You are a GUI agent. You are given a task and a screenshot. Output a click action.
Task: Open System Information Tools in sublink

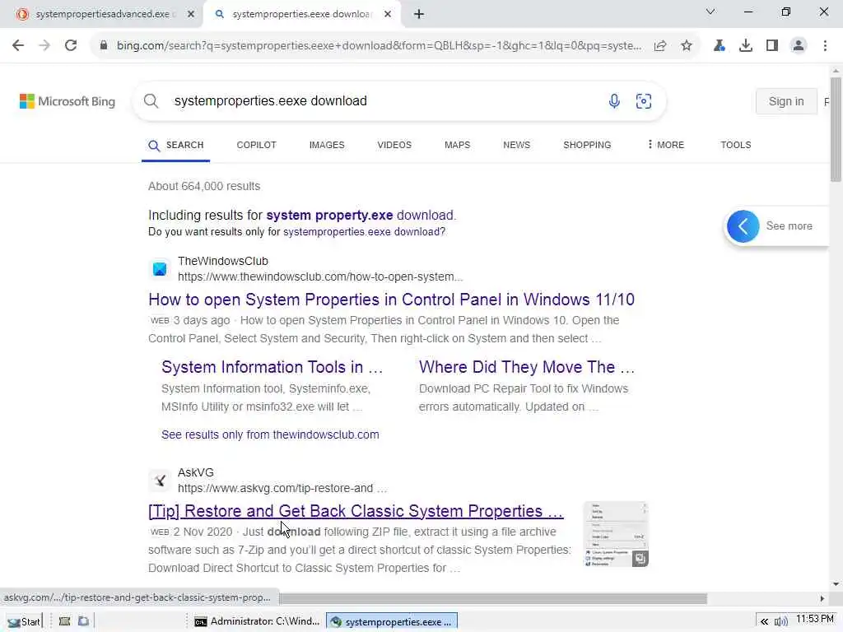tap(272, 368)
